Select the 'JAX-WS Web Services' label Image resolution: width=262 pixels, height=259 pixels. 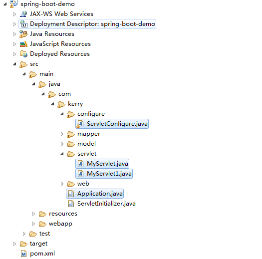pos(61,14)
